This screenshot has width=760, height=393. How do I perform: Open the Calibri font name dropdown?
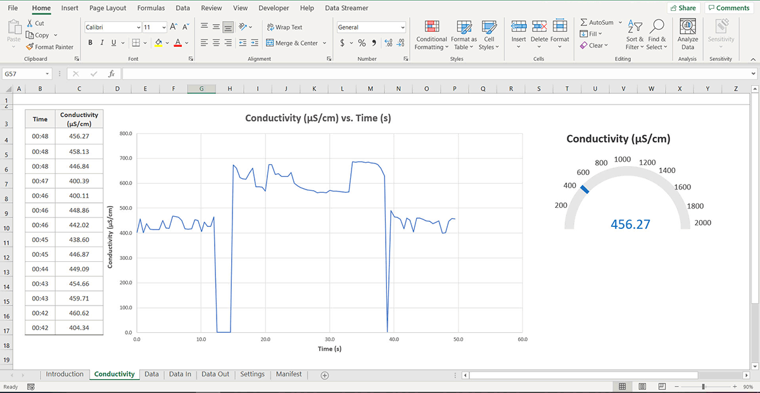(139, 27)
